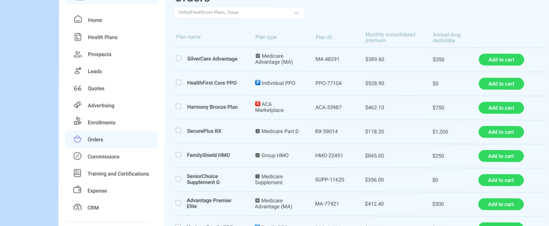
Task: Add Harmony Bronze Plan to cart
Action: [501, 107]
